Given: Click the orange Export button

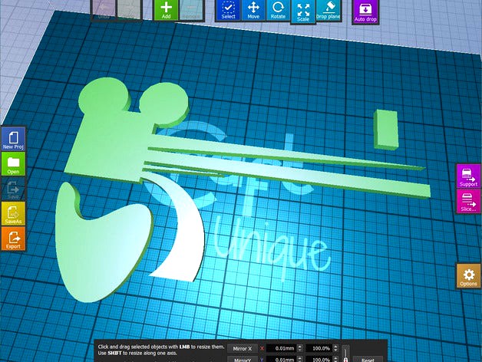Looking at the screenshot, I should pos(13,239).
